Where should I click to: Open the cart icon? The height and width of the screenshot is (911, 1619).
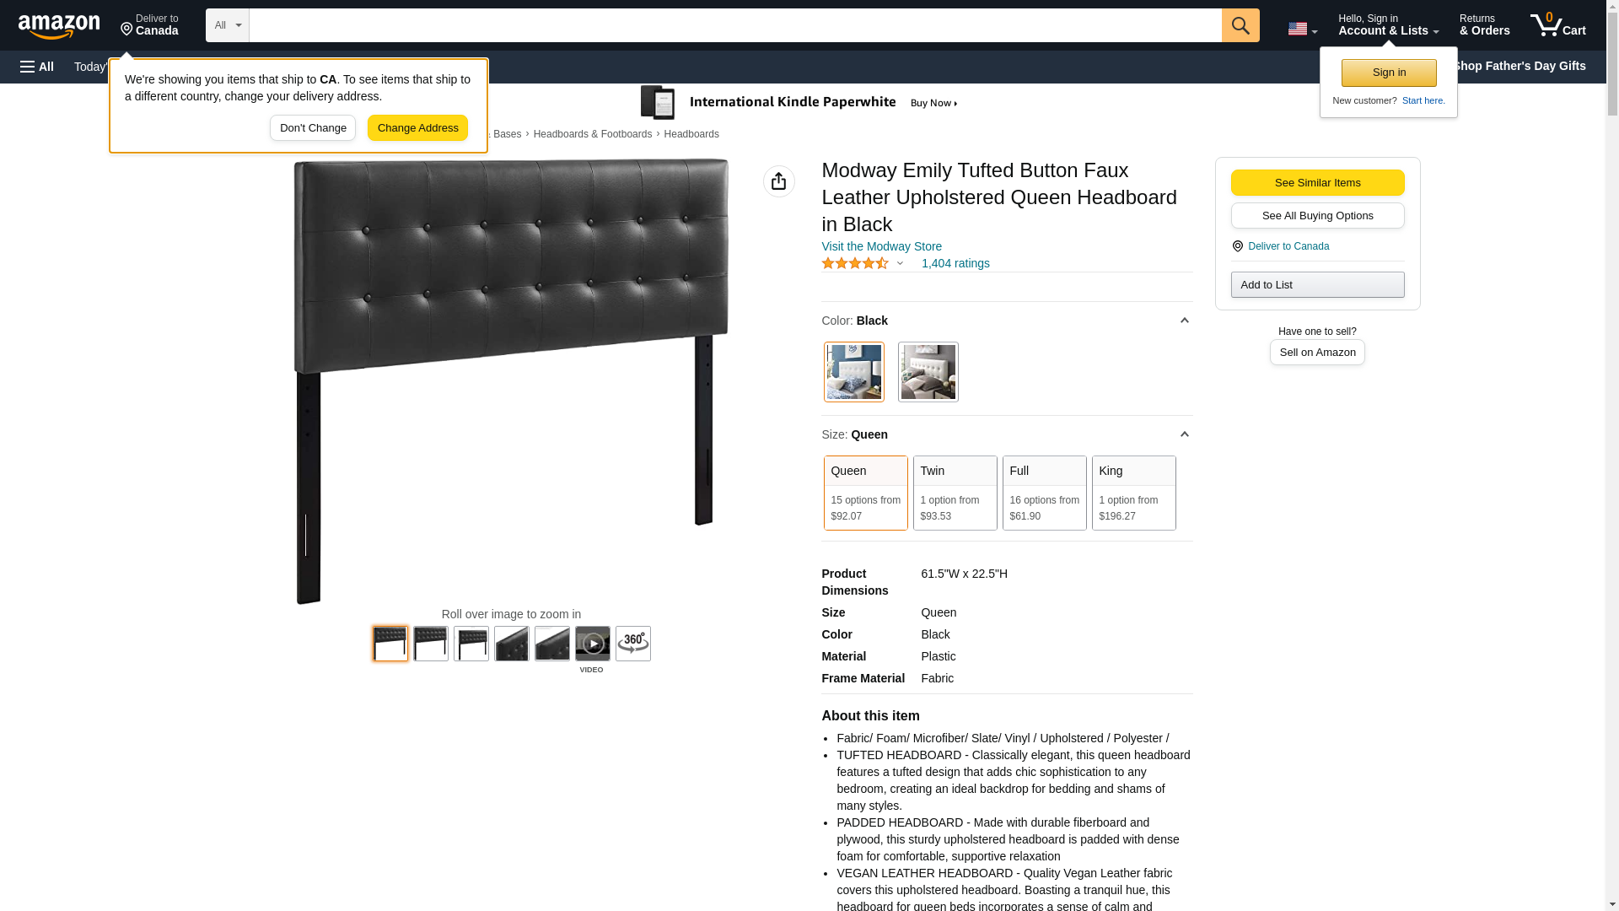click(1557, 25)
